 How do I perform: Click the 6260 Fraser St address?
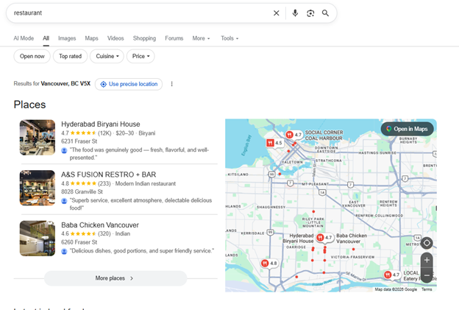pyautogui.click(x=79, y=242)
